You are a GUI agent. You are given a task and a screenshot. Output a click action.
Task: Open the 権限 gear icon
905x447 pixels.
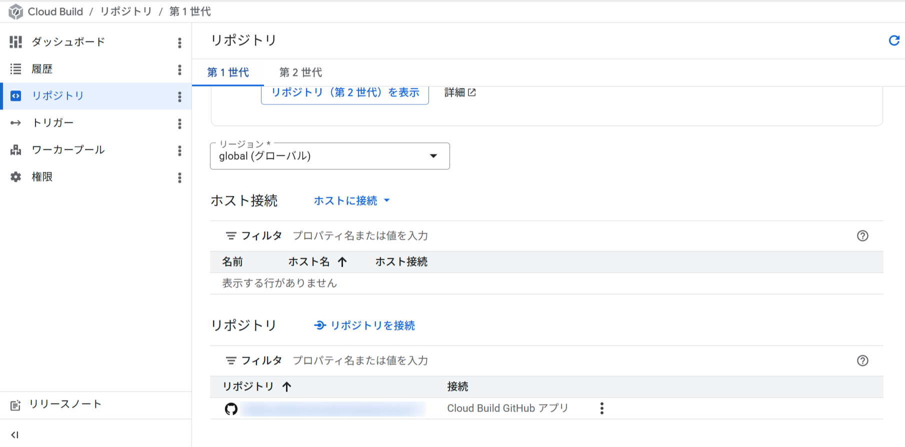pos(16,177)
